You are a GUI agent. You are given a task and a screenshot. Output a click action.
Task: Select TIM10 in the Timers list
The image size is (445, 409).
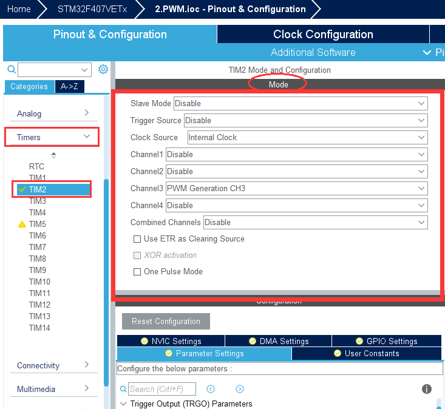tap(39, 282)
